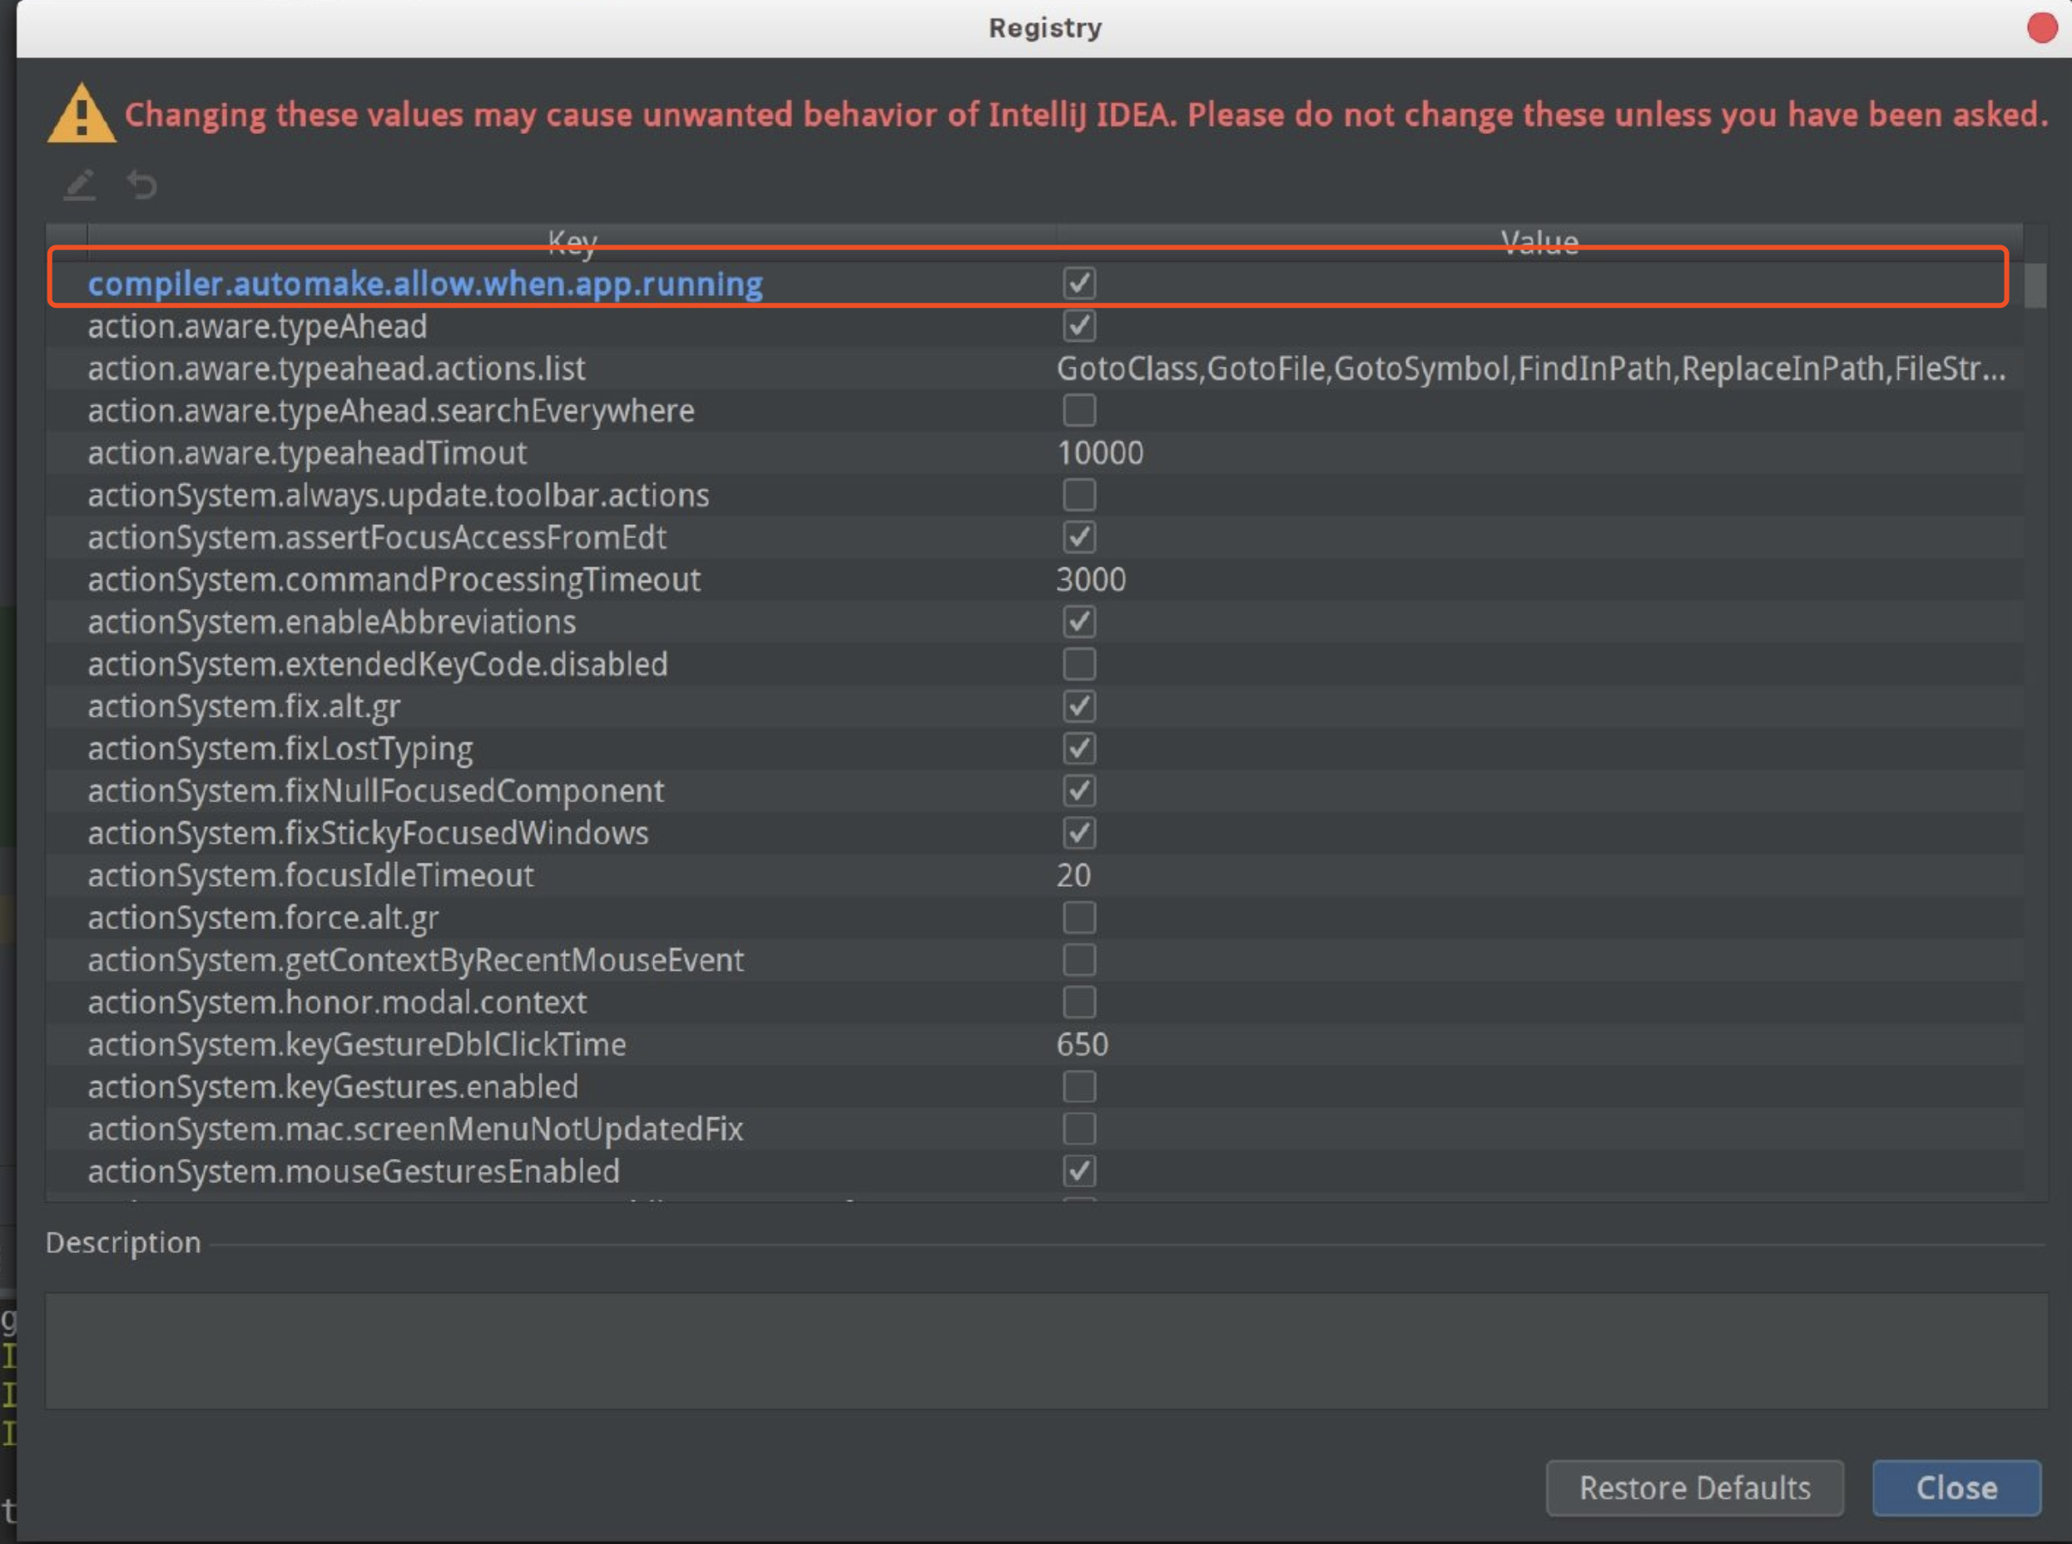Disable actionSystem.enableAbbreviations checkbox
This screenshot has width=2072, height=1544.
pyautogui.click(x=1079, y=621)
